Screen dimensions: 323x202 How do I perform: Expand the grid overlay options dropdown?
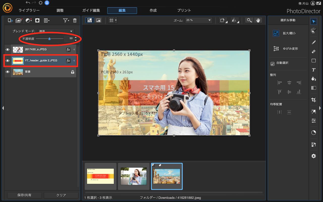click(116, 20)
